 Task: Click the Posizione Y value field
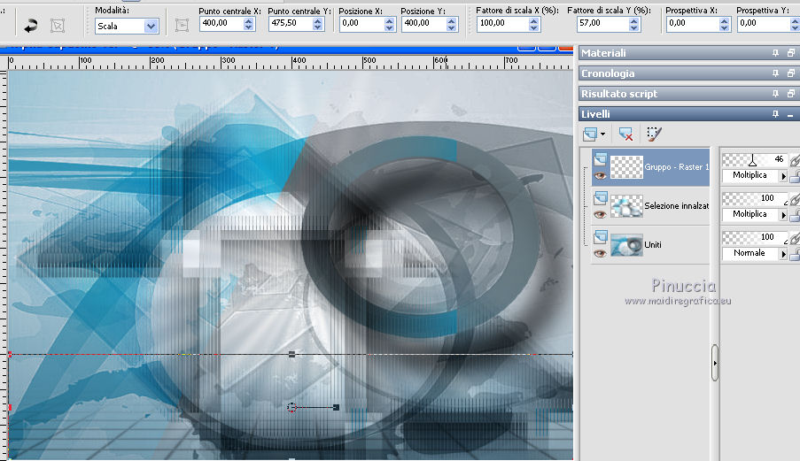(424, 23)
